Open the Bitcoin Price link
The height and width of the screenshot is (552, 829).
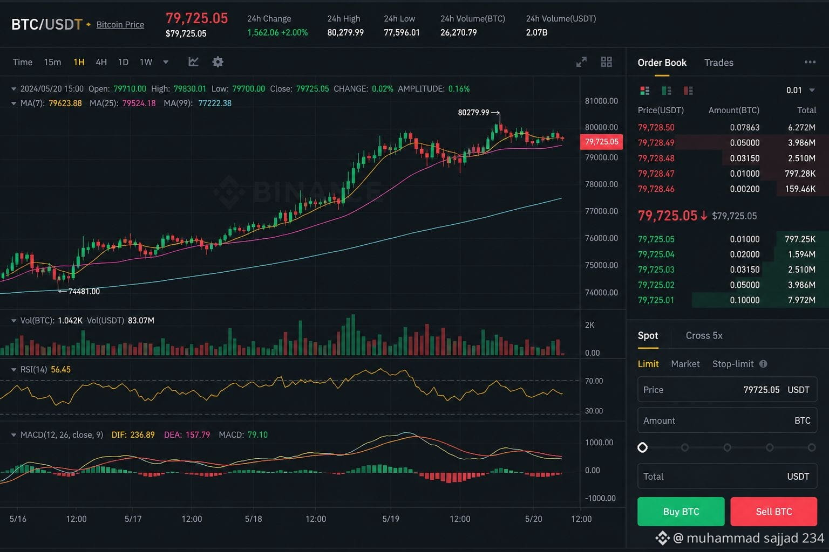point(120,25)
